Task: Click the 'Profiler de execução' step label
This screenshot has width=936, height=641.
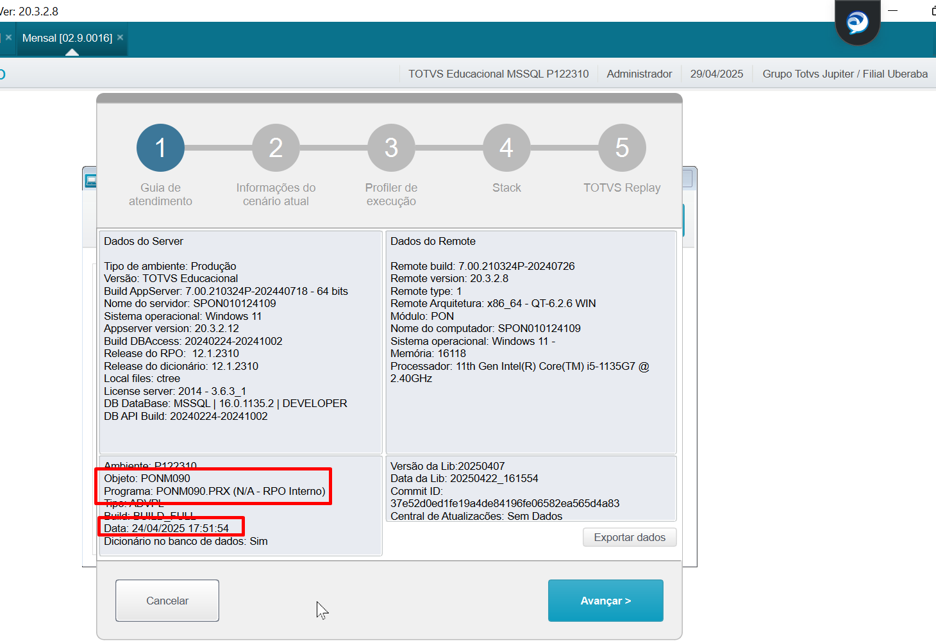Action: click(x=391, y=194)
